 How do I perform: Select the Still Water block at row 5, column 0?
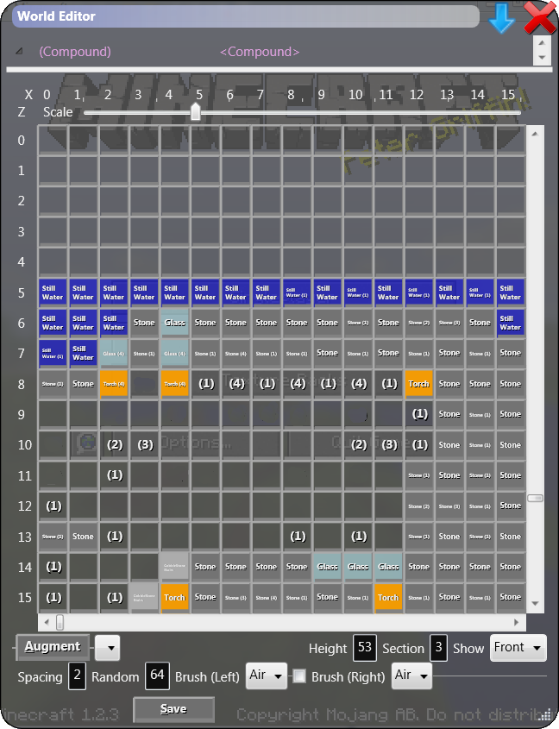point(53,292)
